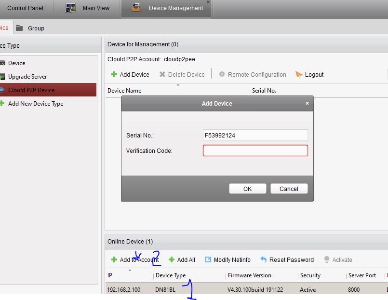Open Remote Configuration
Screen dimensions: 388x300
pyautogui.click(x=253, y=74)
